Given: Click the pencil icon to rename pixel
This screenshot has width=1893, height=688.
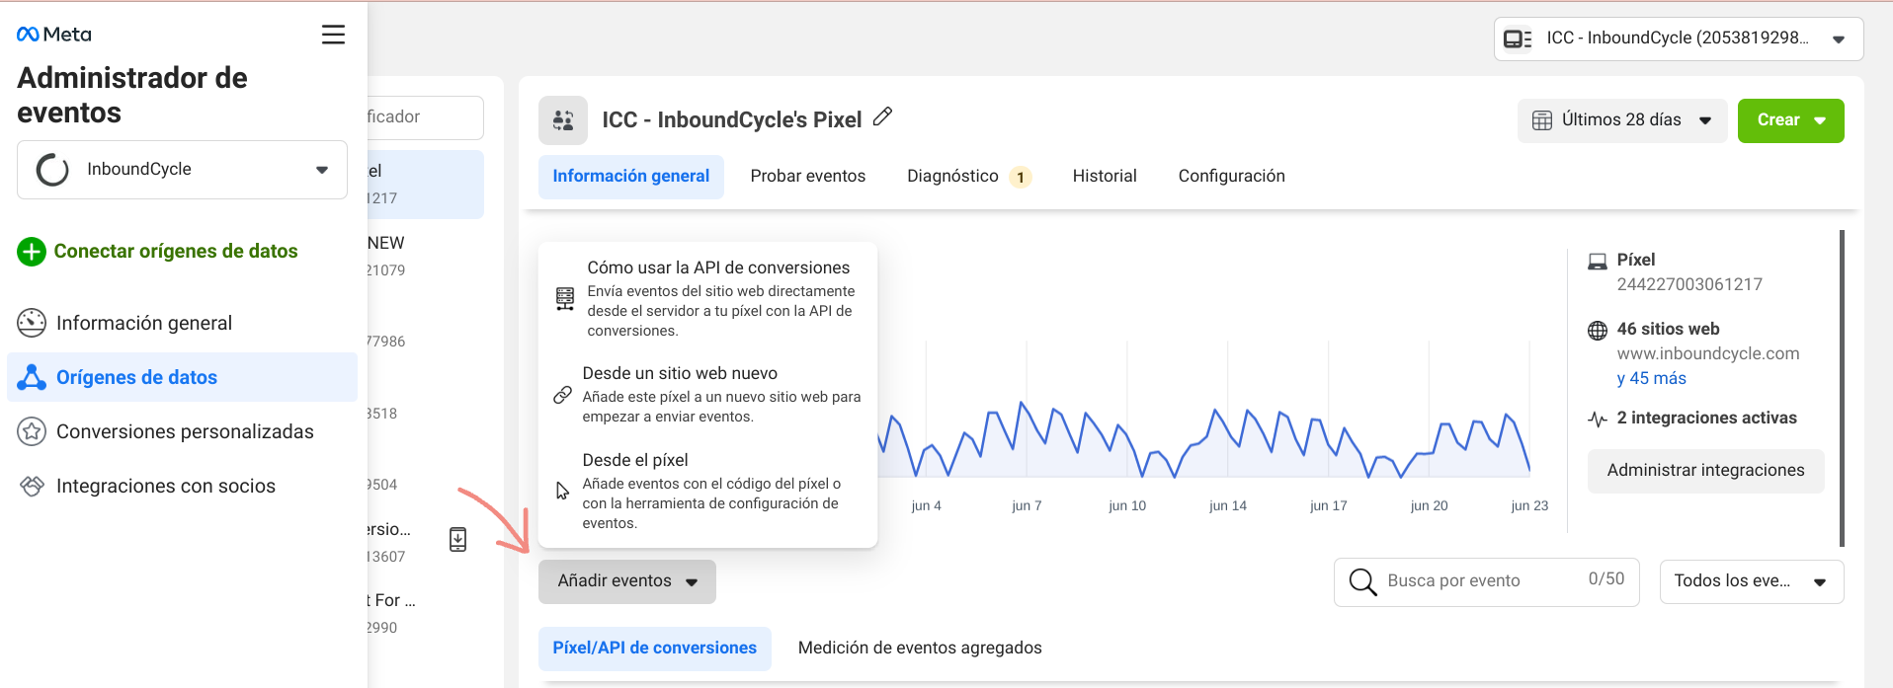Looking at the screenshot, I should [x=882, y=117].
